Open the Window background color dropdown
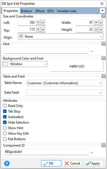107x169 pixels. click(x=25, y=64)
